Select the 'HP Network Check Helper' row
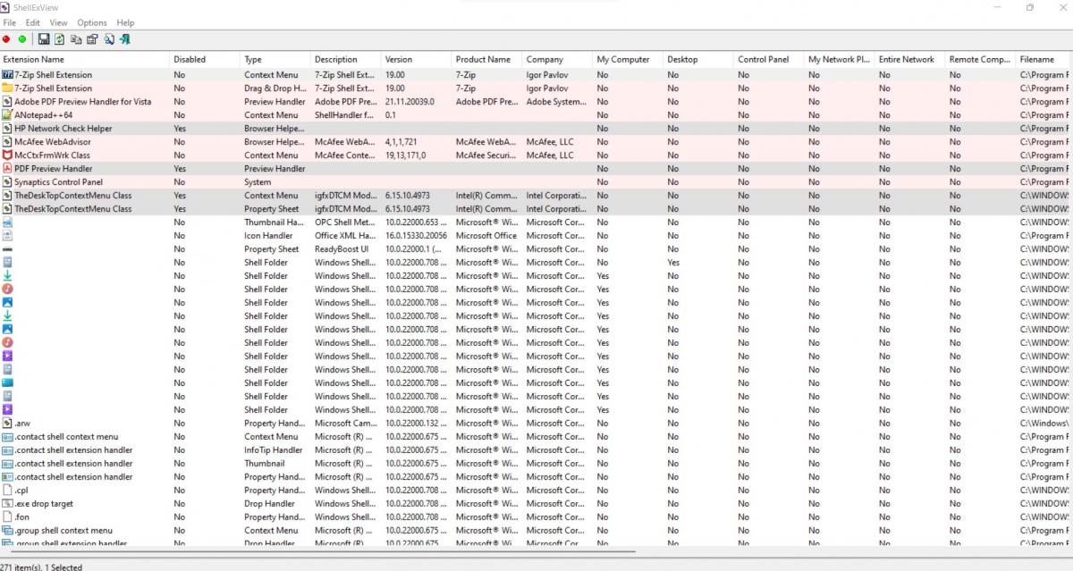 click(x=536, y=129)
